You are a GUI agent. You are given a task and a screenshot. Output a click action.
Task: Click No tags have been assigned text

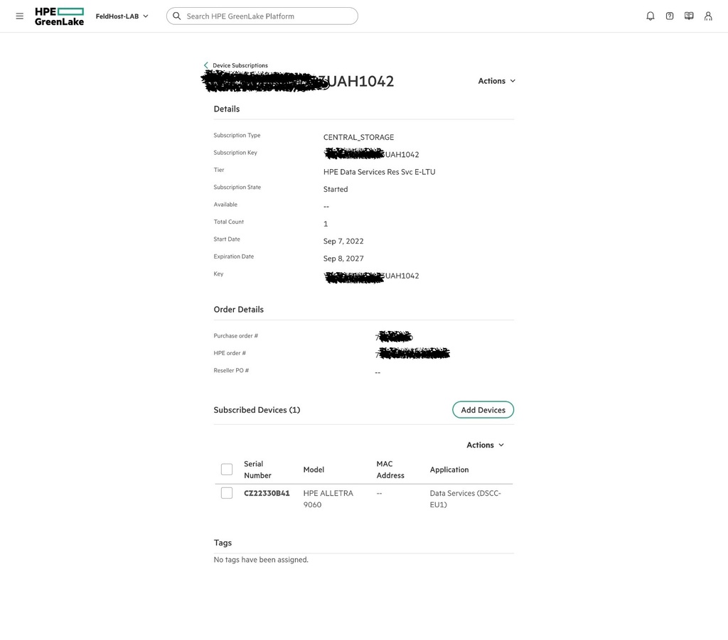[261, 560]
